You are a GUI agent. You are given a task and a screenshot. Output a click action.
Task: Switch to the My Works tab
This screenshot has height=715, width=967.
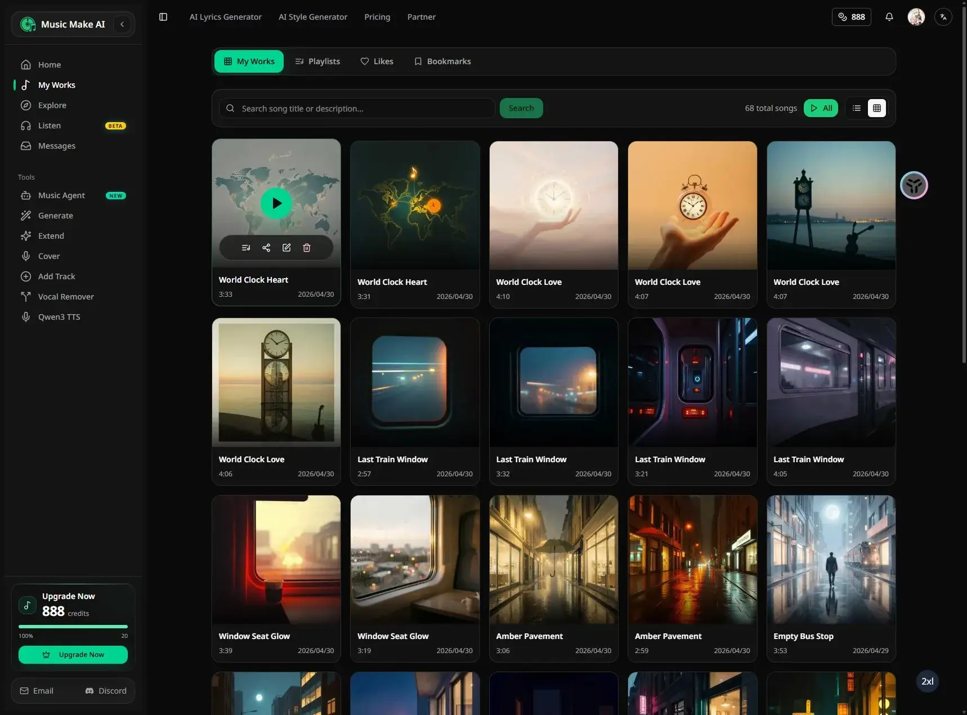coord(249,61)
